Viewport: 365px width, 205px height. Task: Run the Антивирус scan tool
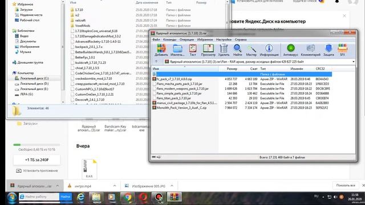click(290, 50)
